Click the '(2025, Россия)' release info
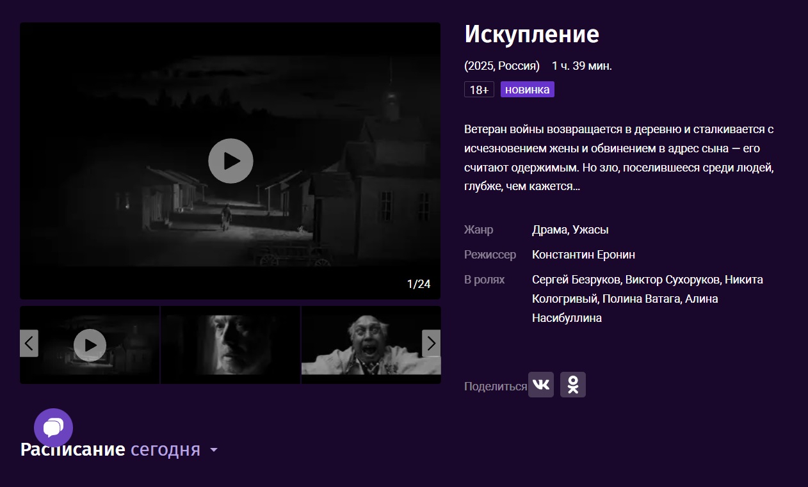The image size is (808, 487). (x=502, y=66)
